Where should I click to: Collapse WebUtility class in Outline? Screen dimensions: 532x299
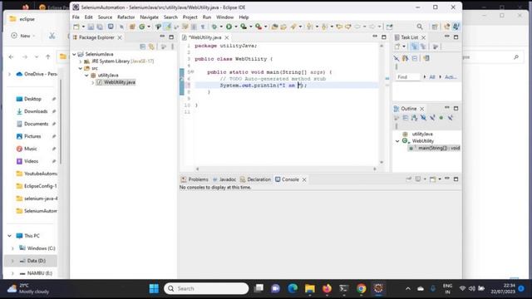[397, 141]
